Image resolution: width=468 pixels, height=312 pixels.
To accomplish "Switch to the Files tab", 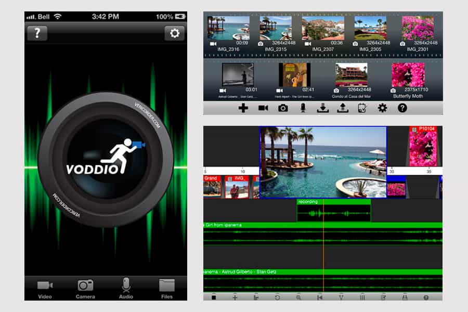I will pos(167,289).
